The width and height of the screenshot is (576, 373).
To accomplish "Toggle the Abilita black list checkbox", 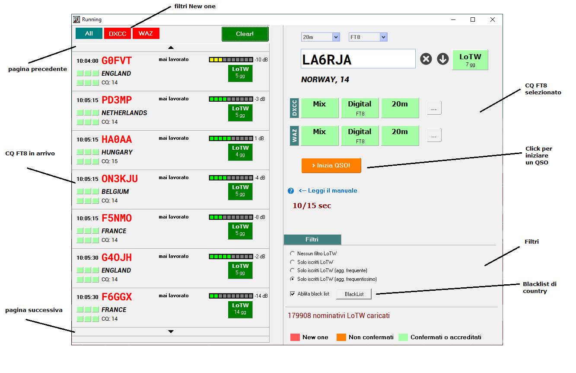I will pos(293,293).
